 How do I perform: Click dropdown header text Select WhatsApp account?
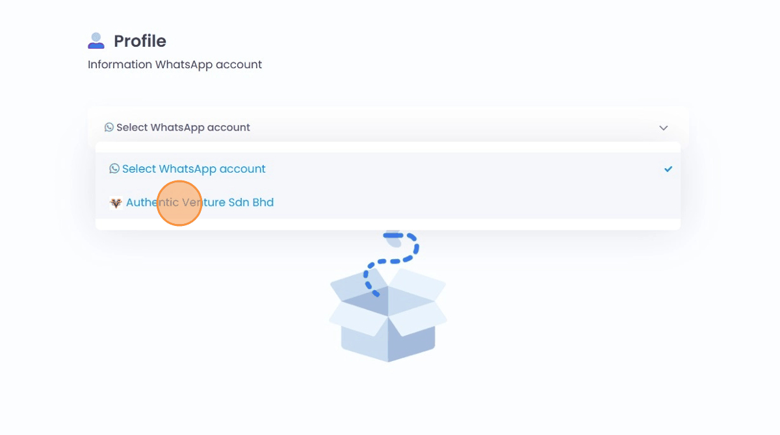coord(183,127)
